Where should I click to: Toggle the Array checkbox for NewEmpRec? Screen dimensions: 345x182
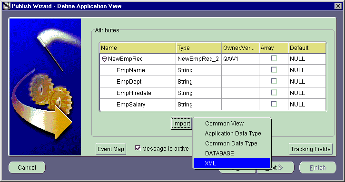click(274, 58)
